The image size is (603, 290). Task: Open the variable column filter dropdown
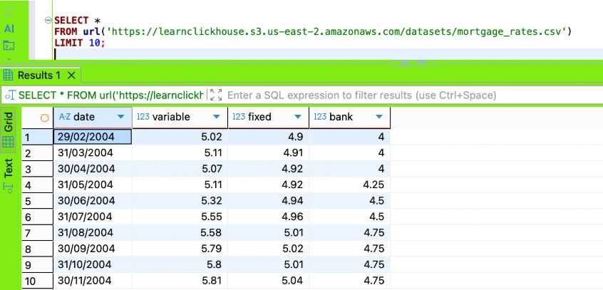point(216,117)
